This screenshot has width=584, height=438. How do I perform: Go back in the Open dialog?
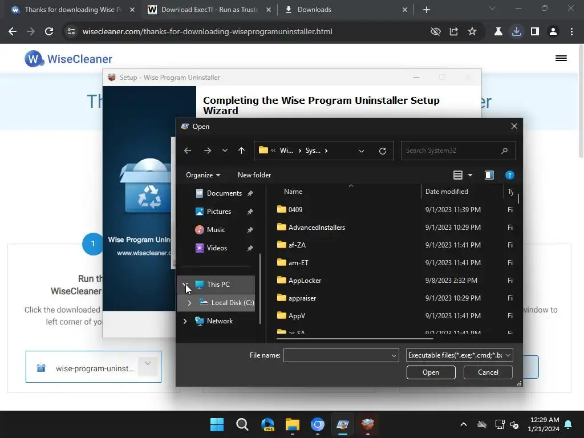[187, 151]
